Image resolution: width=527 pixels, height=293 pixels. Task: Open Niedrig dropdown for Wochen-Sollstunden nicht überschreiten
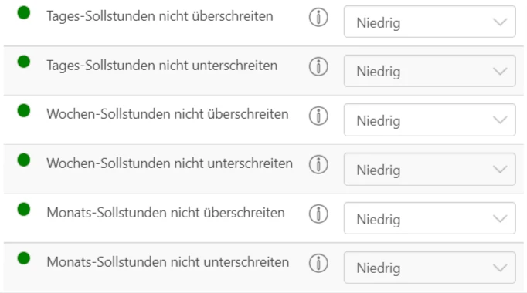[x=430, y=120]
